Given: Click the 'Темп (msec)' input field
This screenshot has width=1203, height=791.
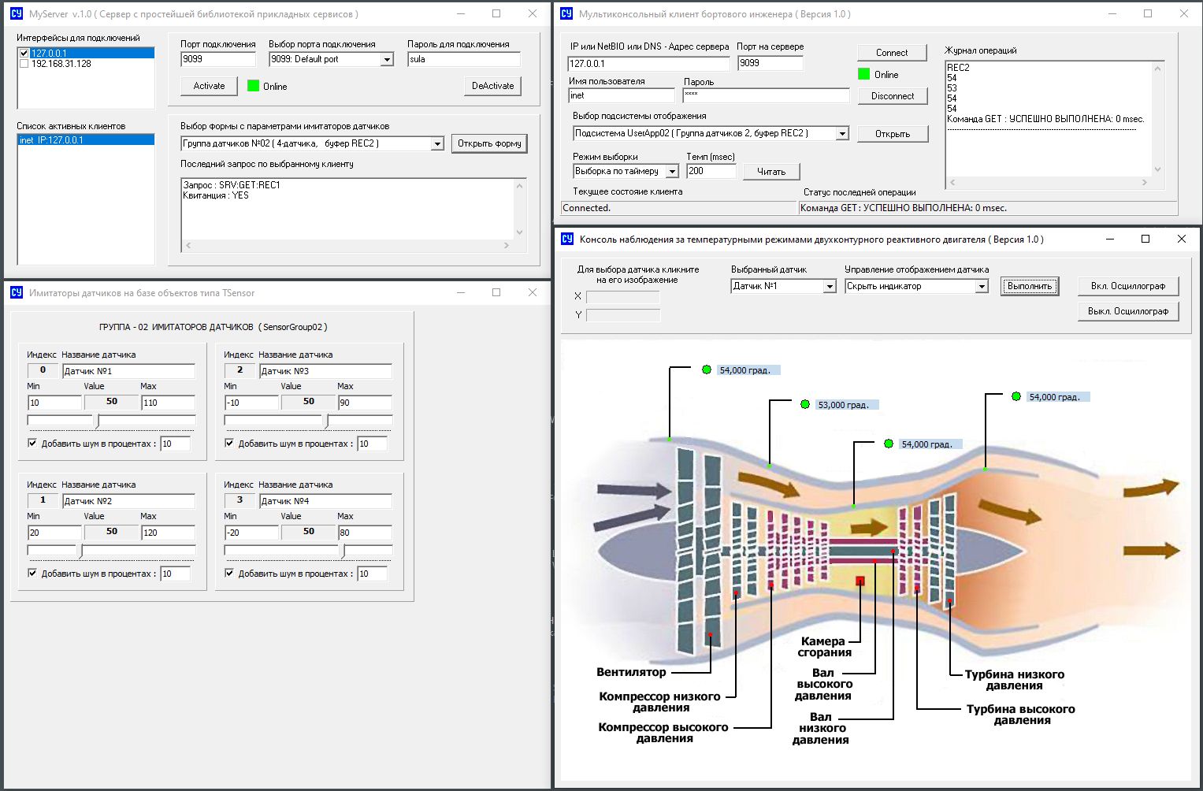Looking at the screenshot, I should click(x=711, y=171).
